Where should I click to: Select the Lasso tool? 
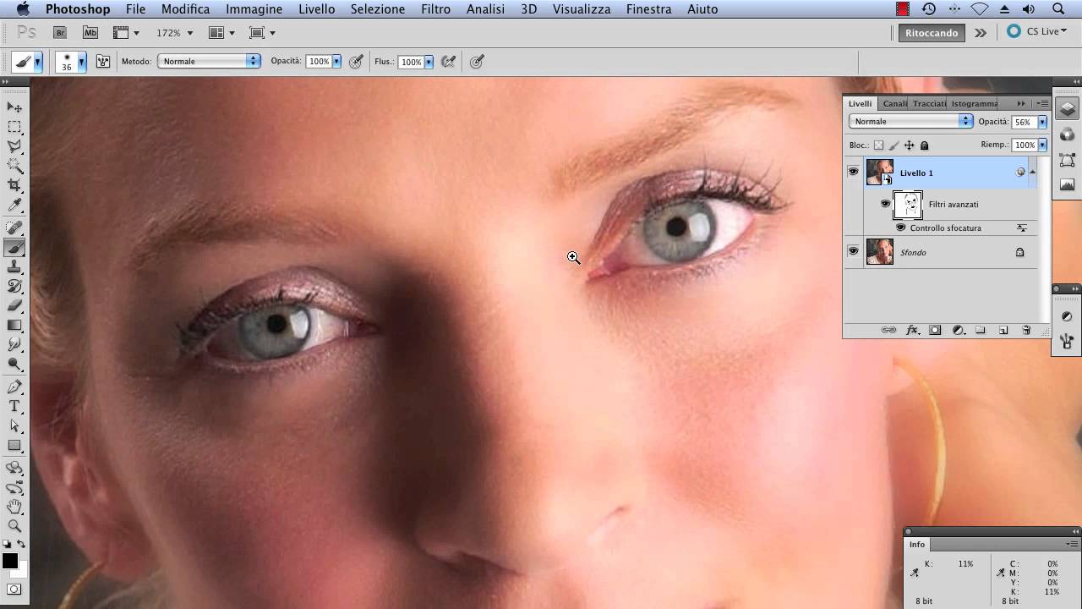(14, 146)
